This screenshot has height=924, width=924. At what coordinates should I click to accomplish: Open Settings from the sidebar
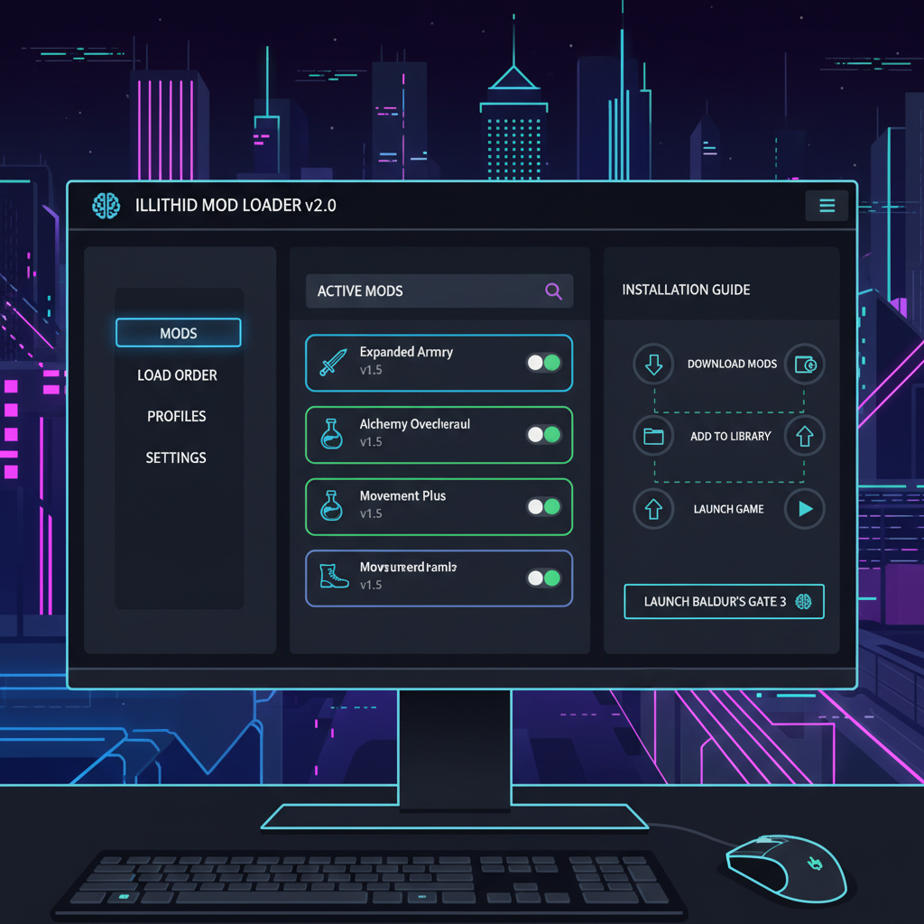(177, 457)
